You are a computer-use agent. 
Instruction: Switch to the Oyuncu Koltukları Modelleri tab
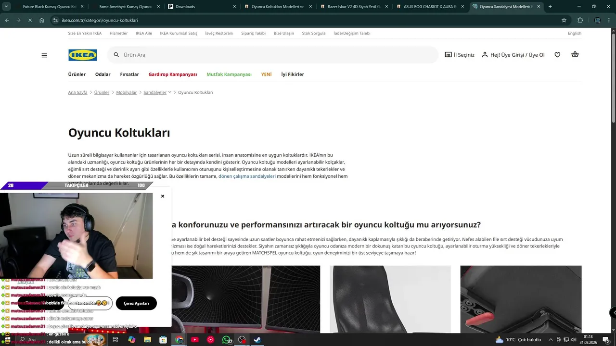278,7
